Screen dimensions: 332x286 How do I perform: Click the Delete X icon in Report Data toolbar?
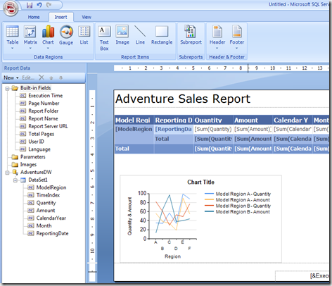(41, 77)
